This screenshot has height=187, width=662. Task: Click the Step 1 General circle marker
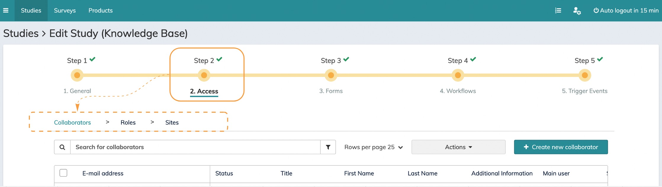77,75
